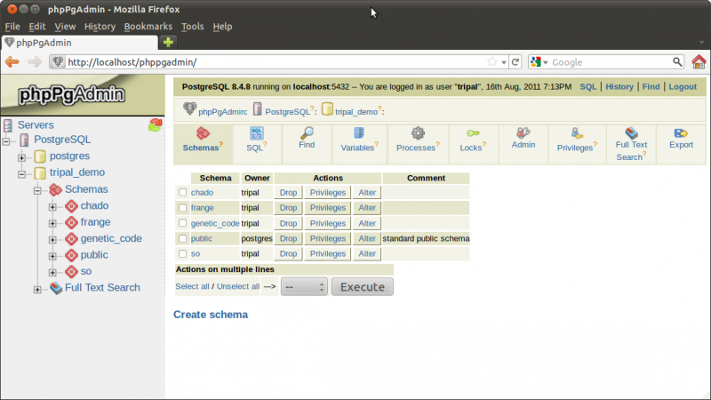Click the chado schema icon in tree
The height and width of the screenshot is (400, 711).
pos(71,206)
